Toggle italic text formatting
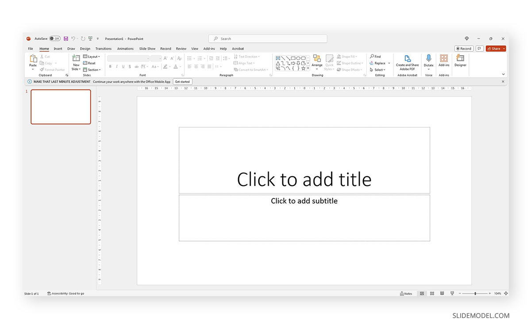This screenshot has height=329, width=531. tap(116, 66)
